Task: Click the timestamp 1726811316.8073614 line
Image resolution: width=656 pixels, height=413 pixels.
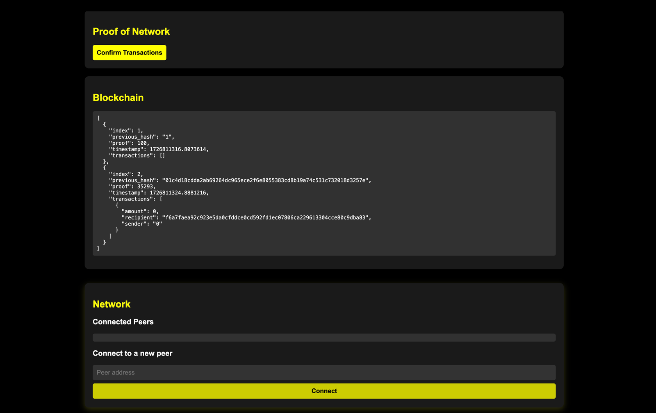Action: click(x=159, y=149)
